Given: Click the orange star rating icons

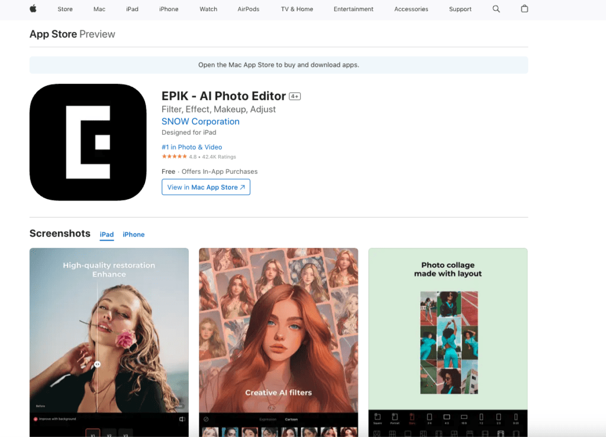Looking at the screenshot, I should 175,156.
